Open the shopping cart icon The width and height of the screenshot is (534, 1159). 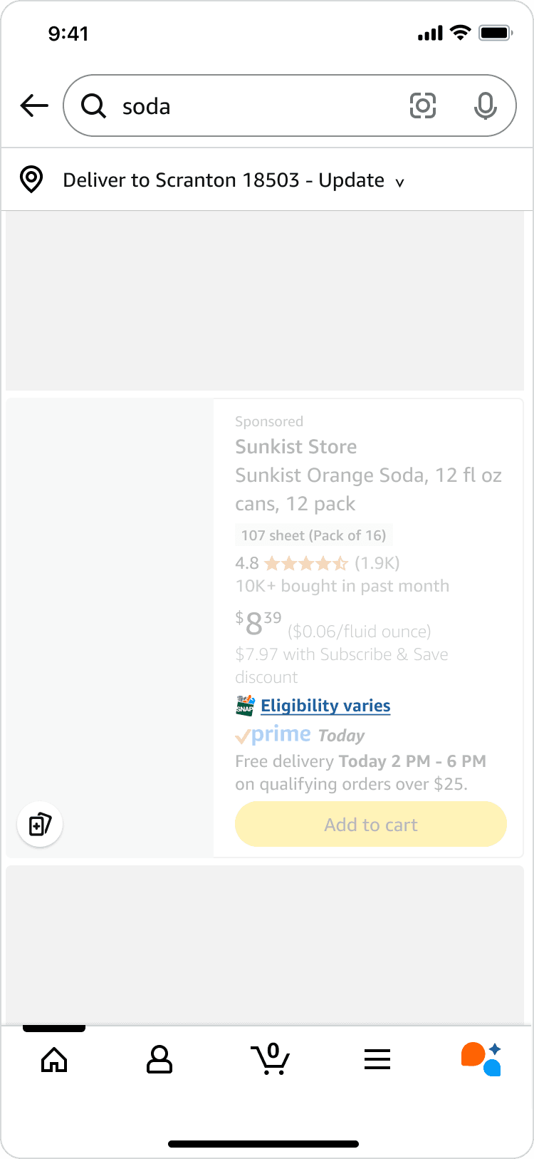click(x=270, y=1058)
